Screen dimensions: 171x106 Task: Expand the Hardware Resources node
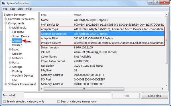tap(6, 19)
